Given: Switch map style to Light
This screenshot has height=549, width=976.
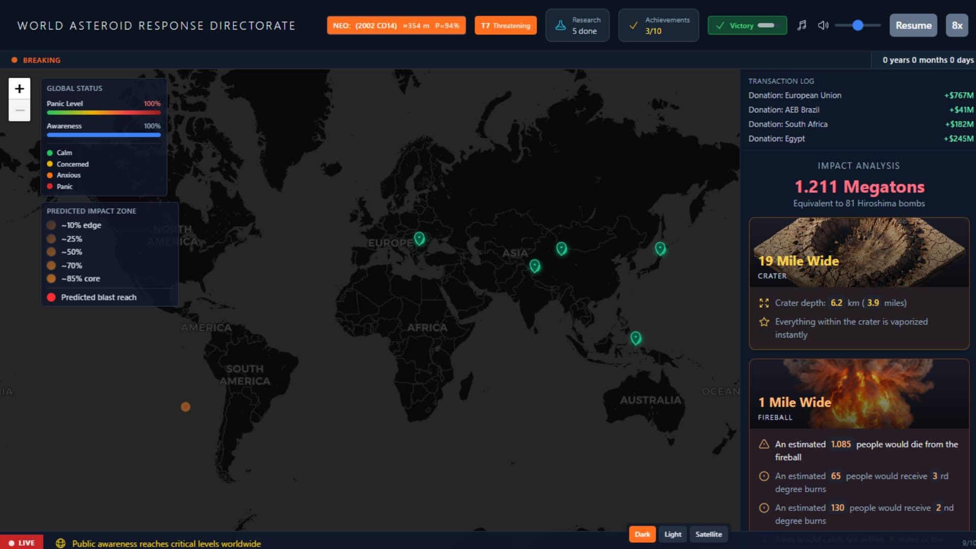Looking at the screenshot, I should click(673, 534).
